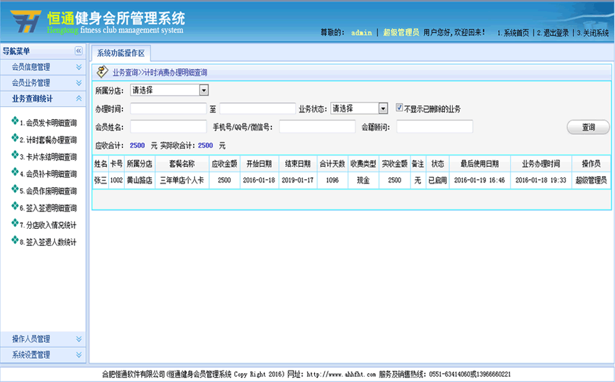This screenshot has width=615, height=382.
Task: Click the 操作员 column header
Action: (591, 164)
